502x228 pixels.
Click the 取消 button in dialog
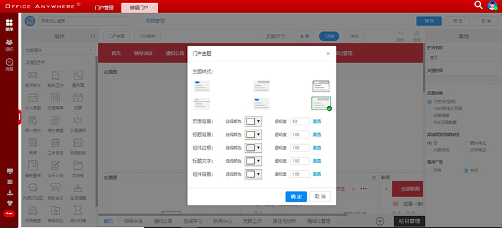click(320, 197)
